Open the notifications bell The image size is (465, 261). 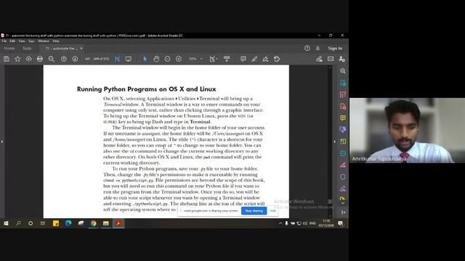tap(318, 48)
